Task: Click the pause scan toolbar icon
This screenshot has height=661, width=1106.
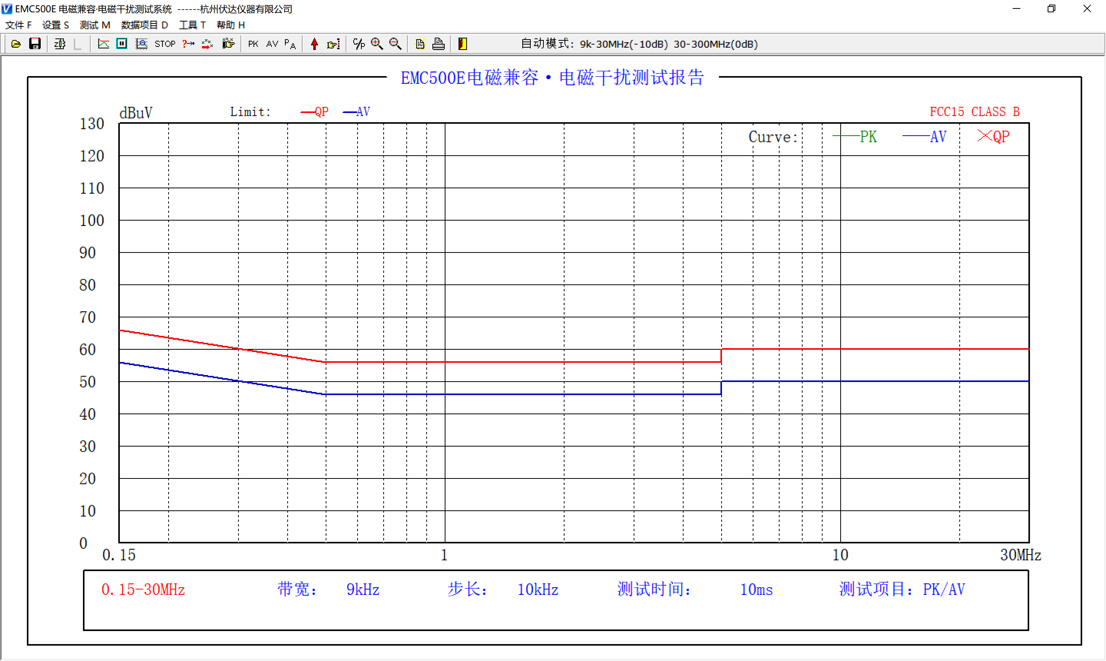Action: pos(121,44)
